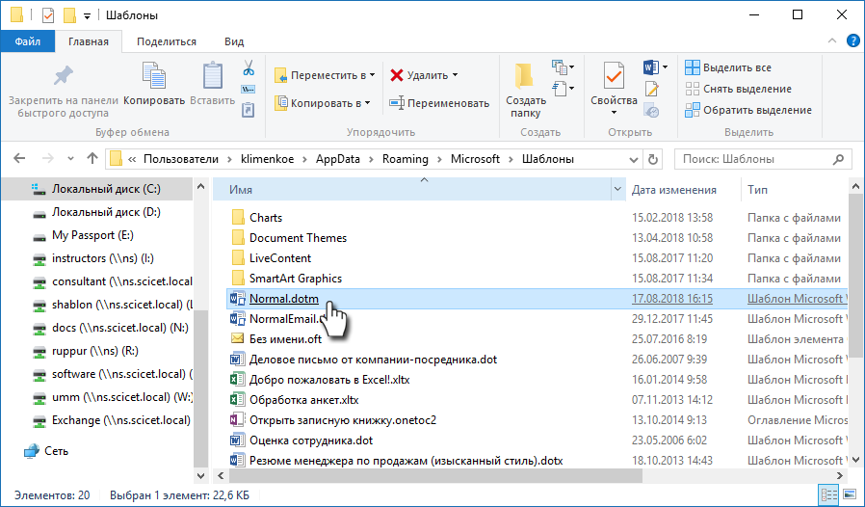The image size is (865, 507).
Task: Sort by Имя column header
Action: click(412, 190)
